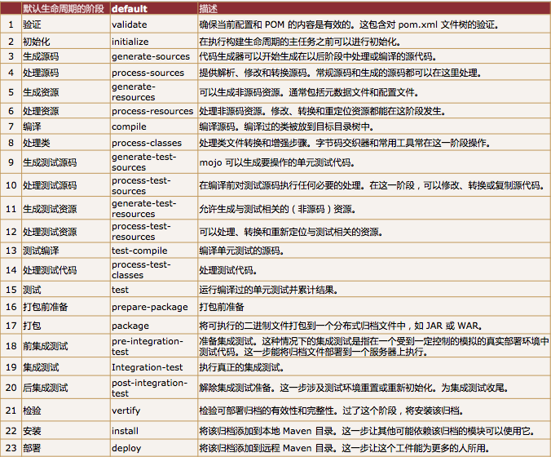Image resolution: width=551 pixels, height=457 pixels.
Task: Click the description '运行编译过的单元测试并累计结果。'
Action: coord(269,290)
